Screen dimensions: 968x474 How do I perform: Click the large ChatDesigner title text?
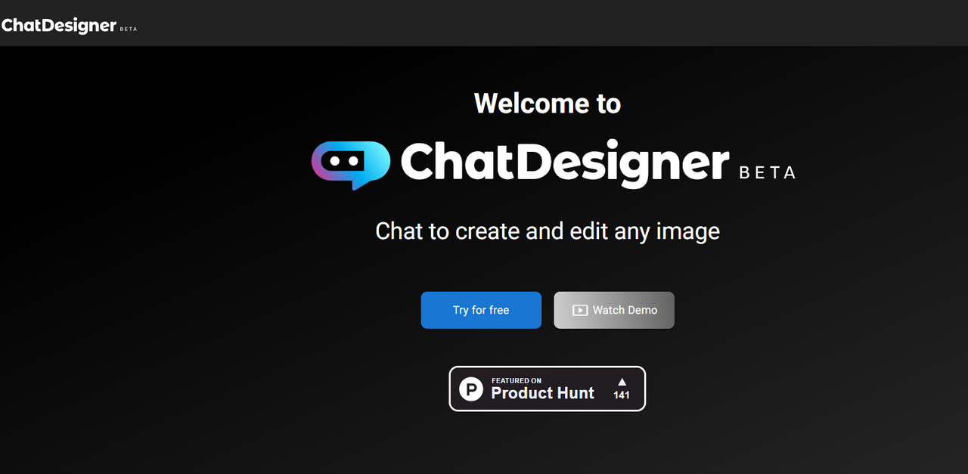565,163
